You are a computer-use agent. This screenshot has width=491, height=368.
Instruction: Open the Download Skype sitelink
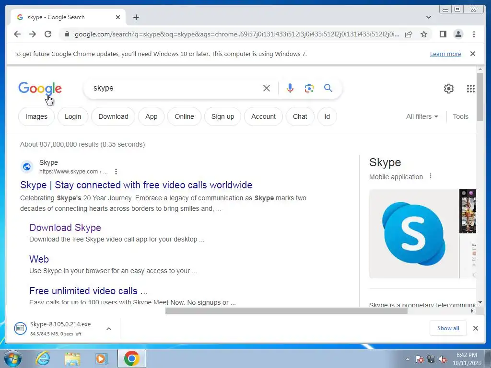click(65, 228)
